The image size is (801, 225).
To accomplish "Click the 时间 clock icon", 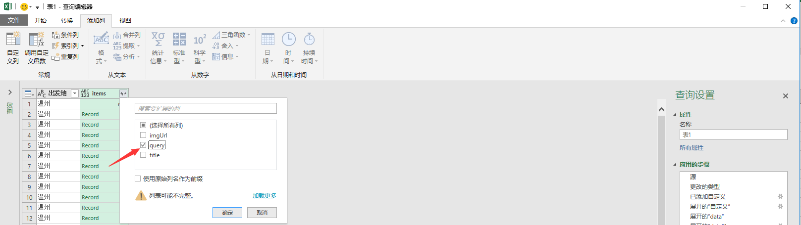I will [x=288, y=39].
